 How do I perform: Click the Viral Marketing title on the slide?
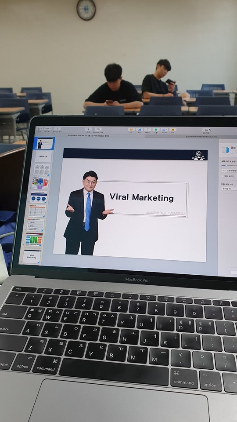(x=142, y=197)
